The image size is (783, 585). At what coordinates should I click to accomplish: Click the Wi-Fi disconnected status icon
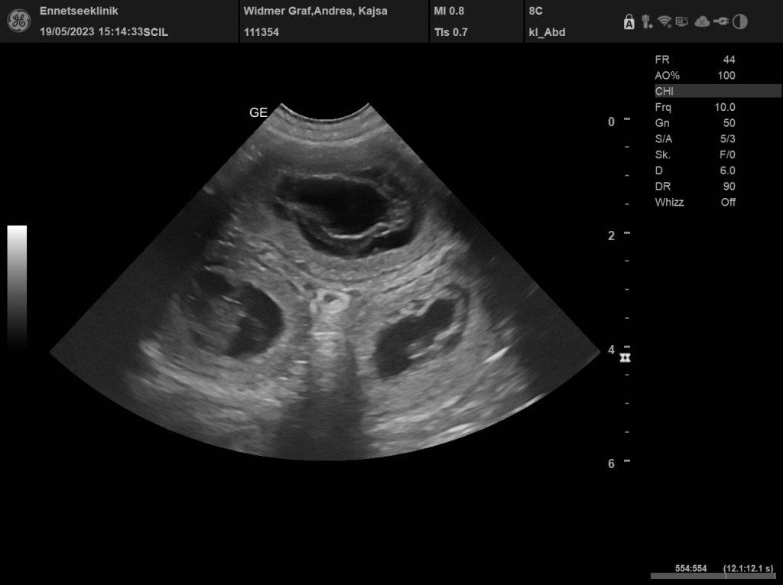[664, 21]
